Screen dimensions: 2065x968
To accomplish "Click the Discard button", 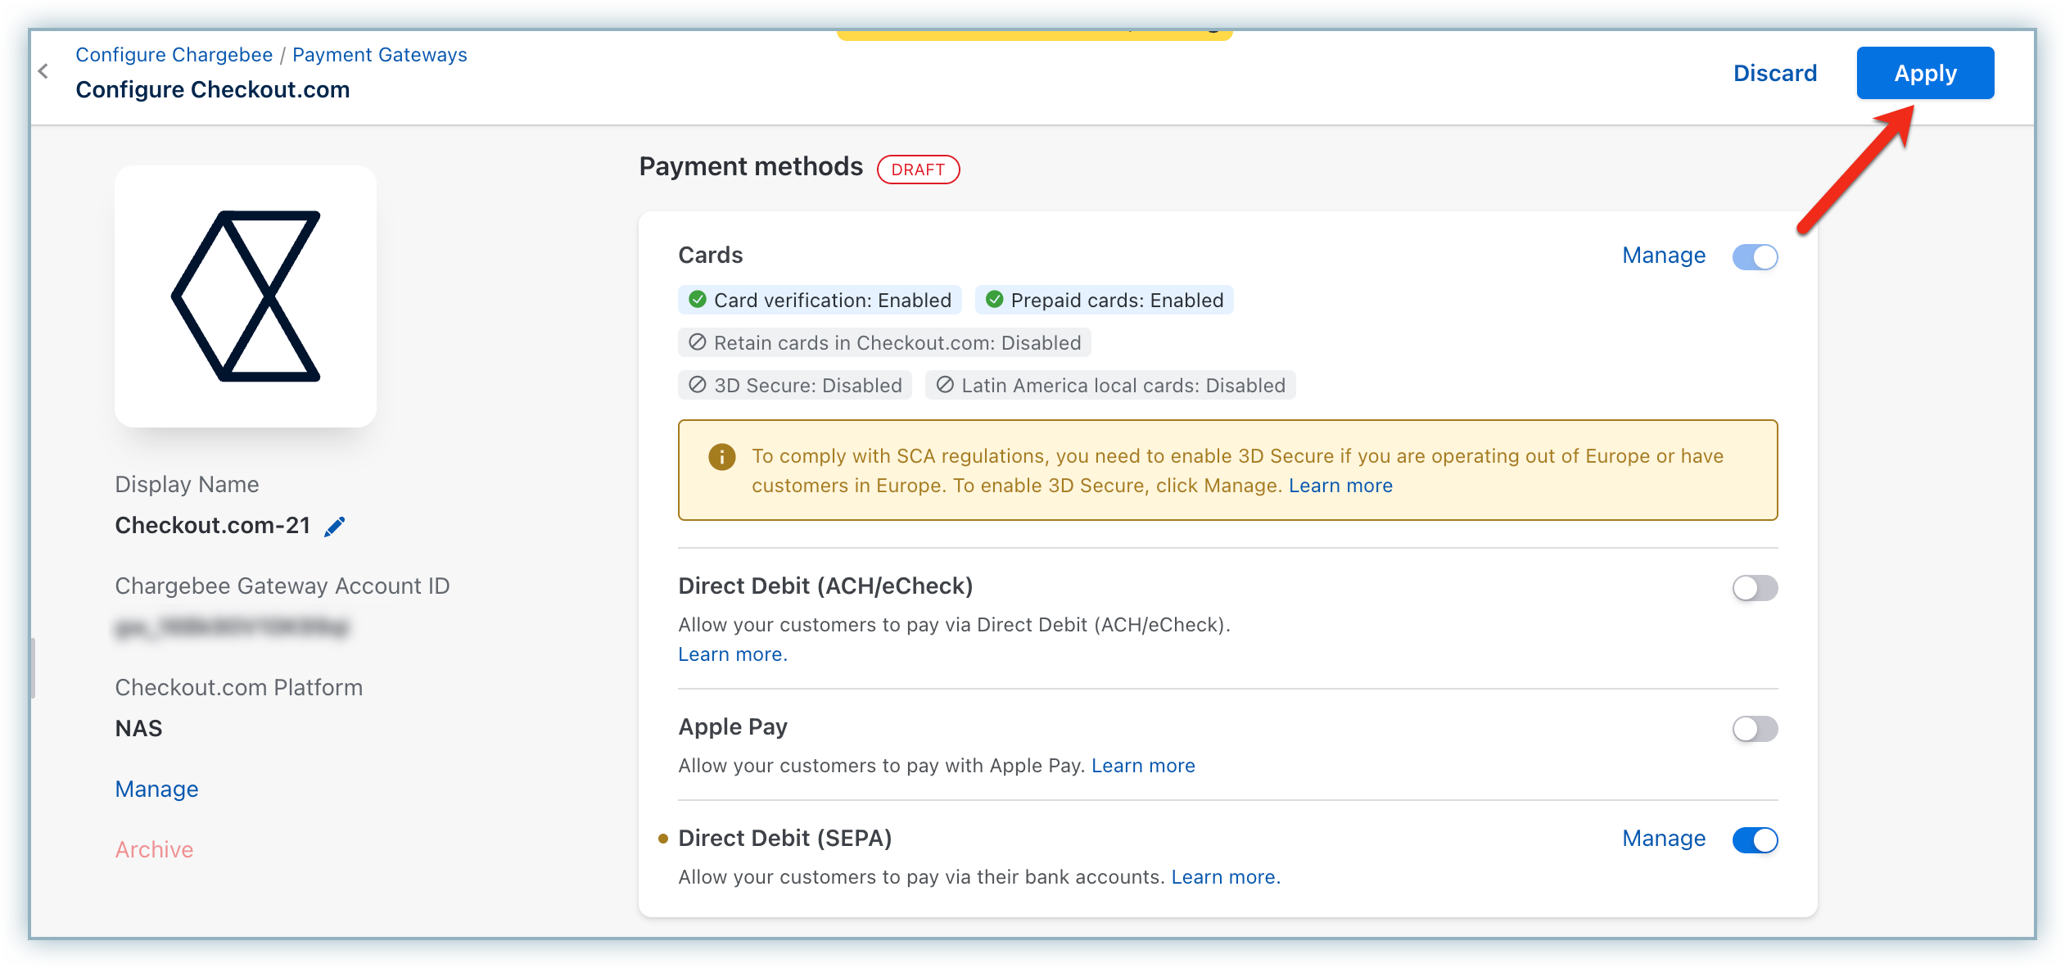I will coord(1774,73).
